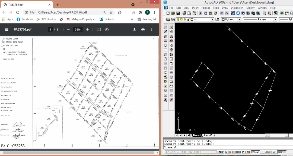Open Chrome tab search dropdown
Image resolution: width=293 pixels, height=156 pixels.
[133, 5]
